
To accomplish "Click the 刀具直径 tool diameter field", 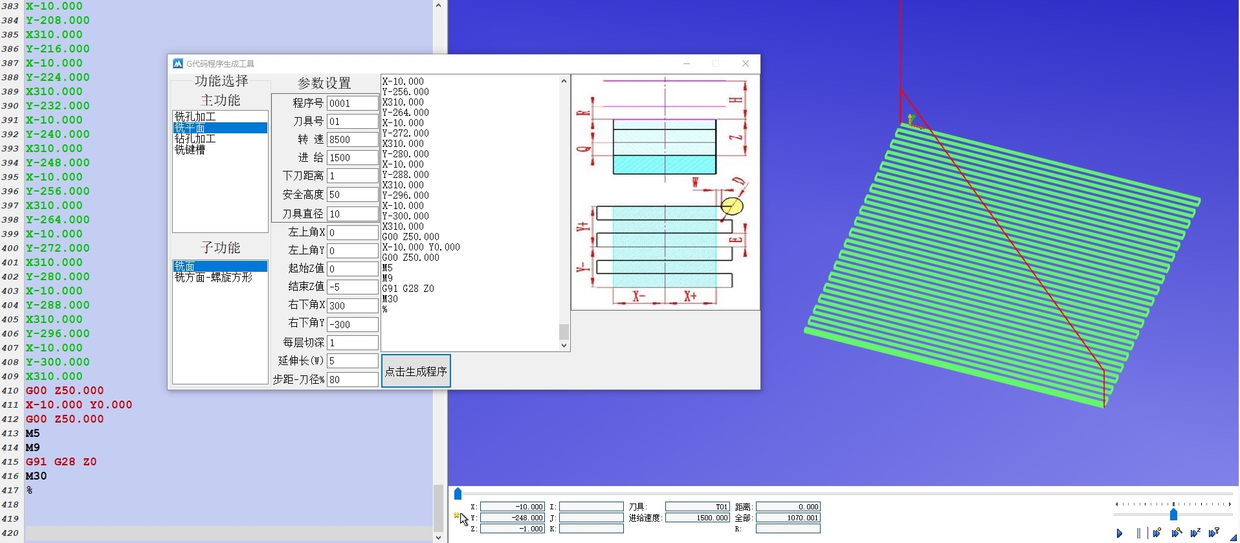I will pyautogui.click(x=351, y=214).
